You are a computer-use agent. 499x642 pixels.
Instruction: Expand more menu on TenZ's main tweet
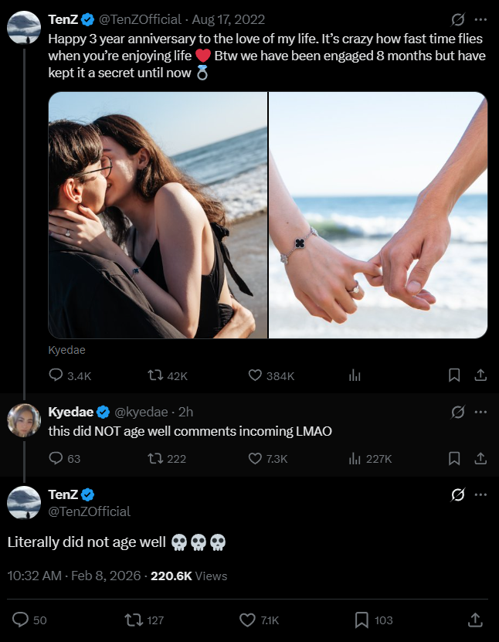click(x=480, y=494)
